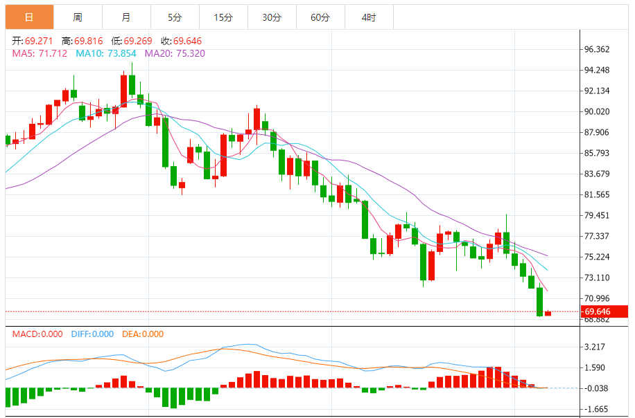Open the 5分 timeframe tab
635x418 pixels.
175,17
